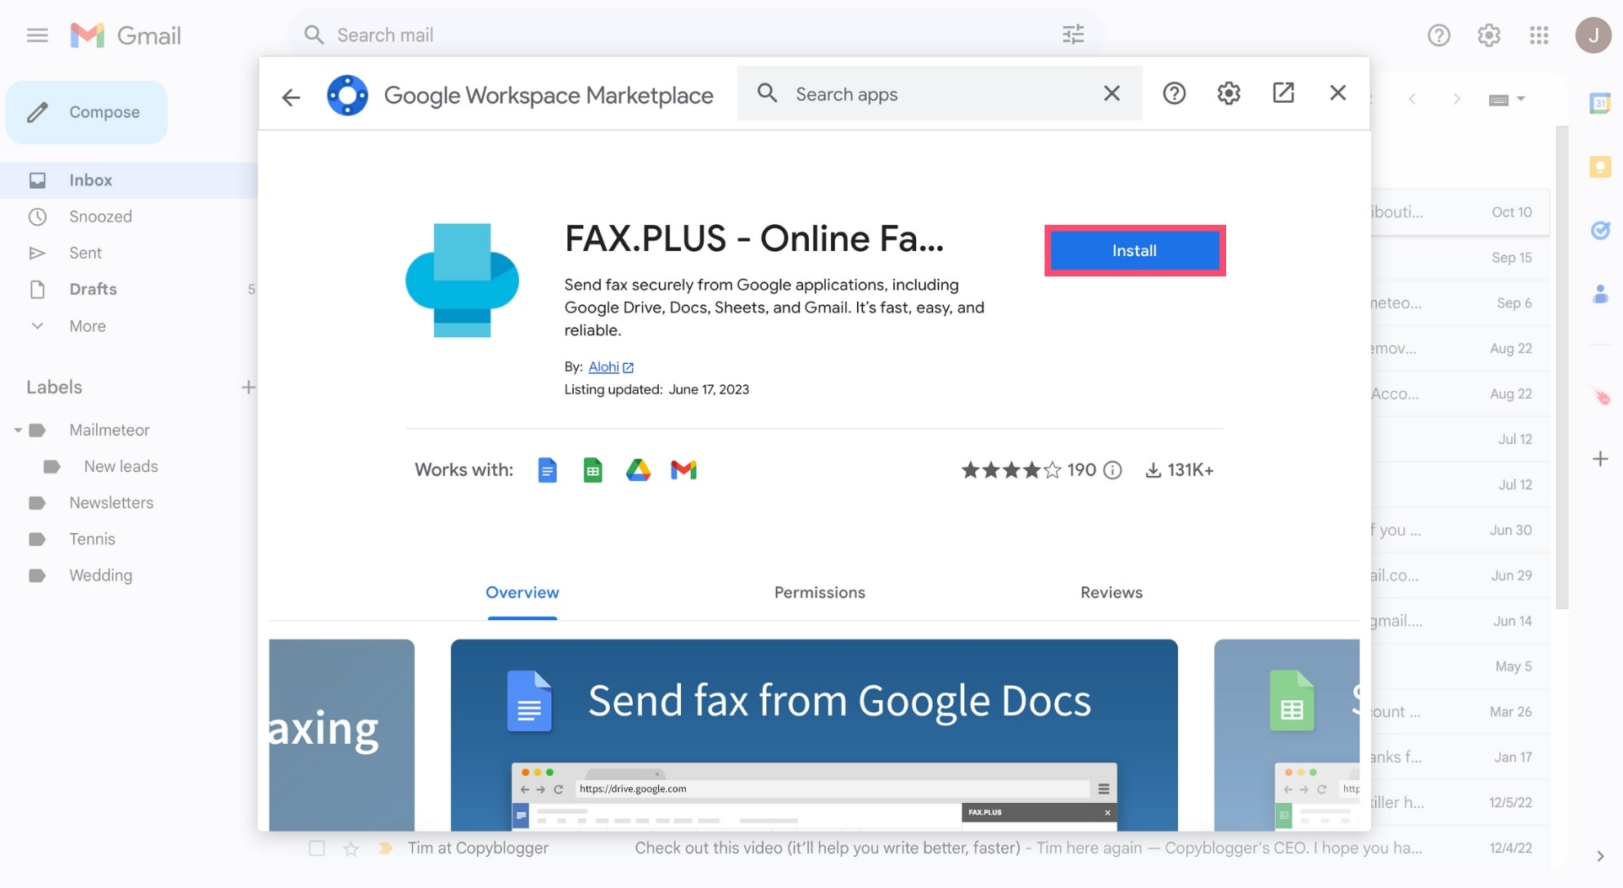This screenshot has width=1623, height=888.
Task: Open the Newsletters label
Action: pyautogui.click(x=111, y=503)
